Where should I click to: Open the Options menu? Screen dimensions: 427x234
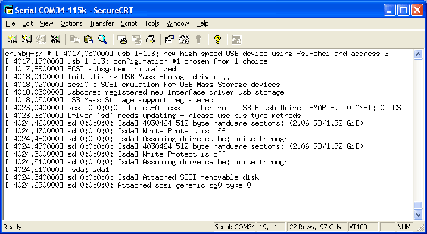tap(71, 23)
